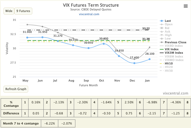Enable the Bid series legend item
Screen dimensions: 191x128
coord(168,28)
